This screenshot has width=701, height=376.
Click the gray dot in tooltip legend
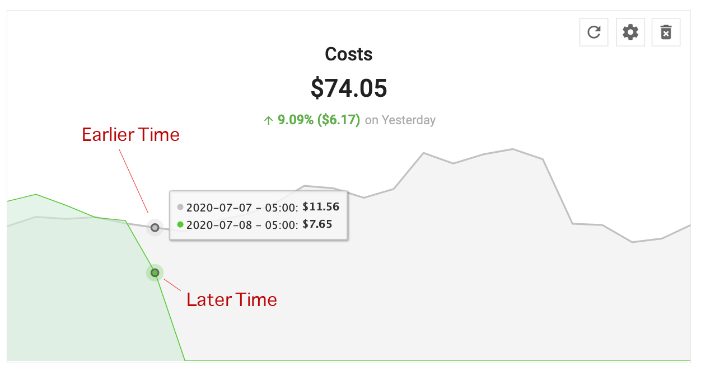click(180, 207)
